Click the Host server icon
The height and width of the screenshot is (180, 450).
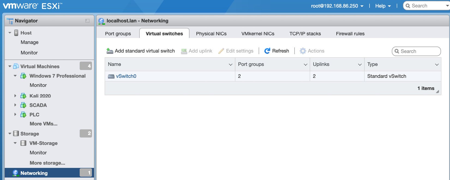(x=16, y=33)
